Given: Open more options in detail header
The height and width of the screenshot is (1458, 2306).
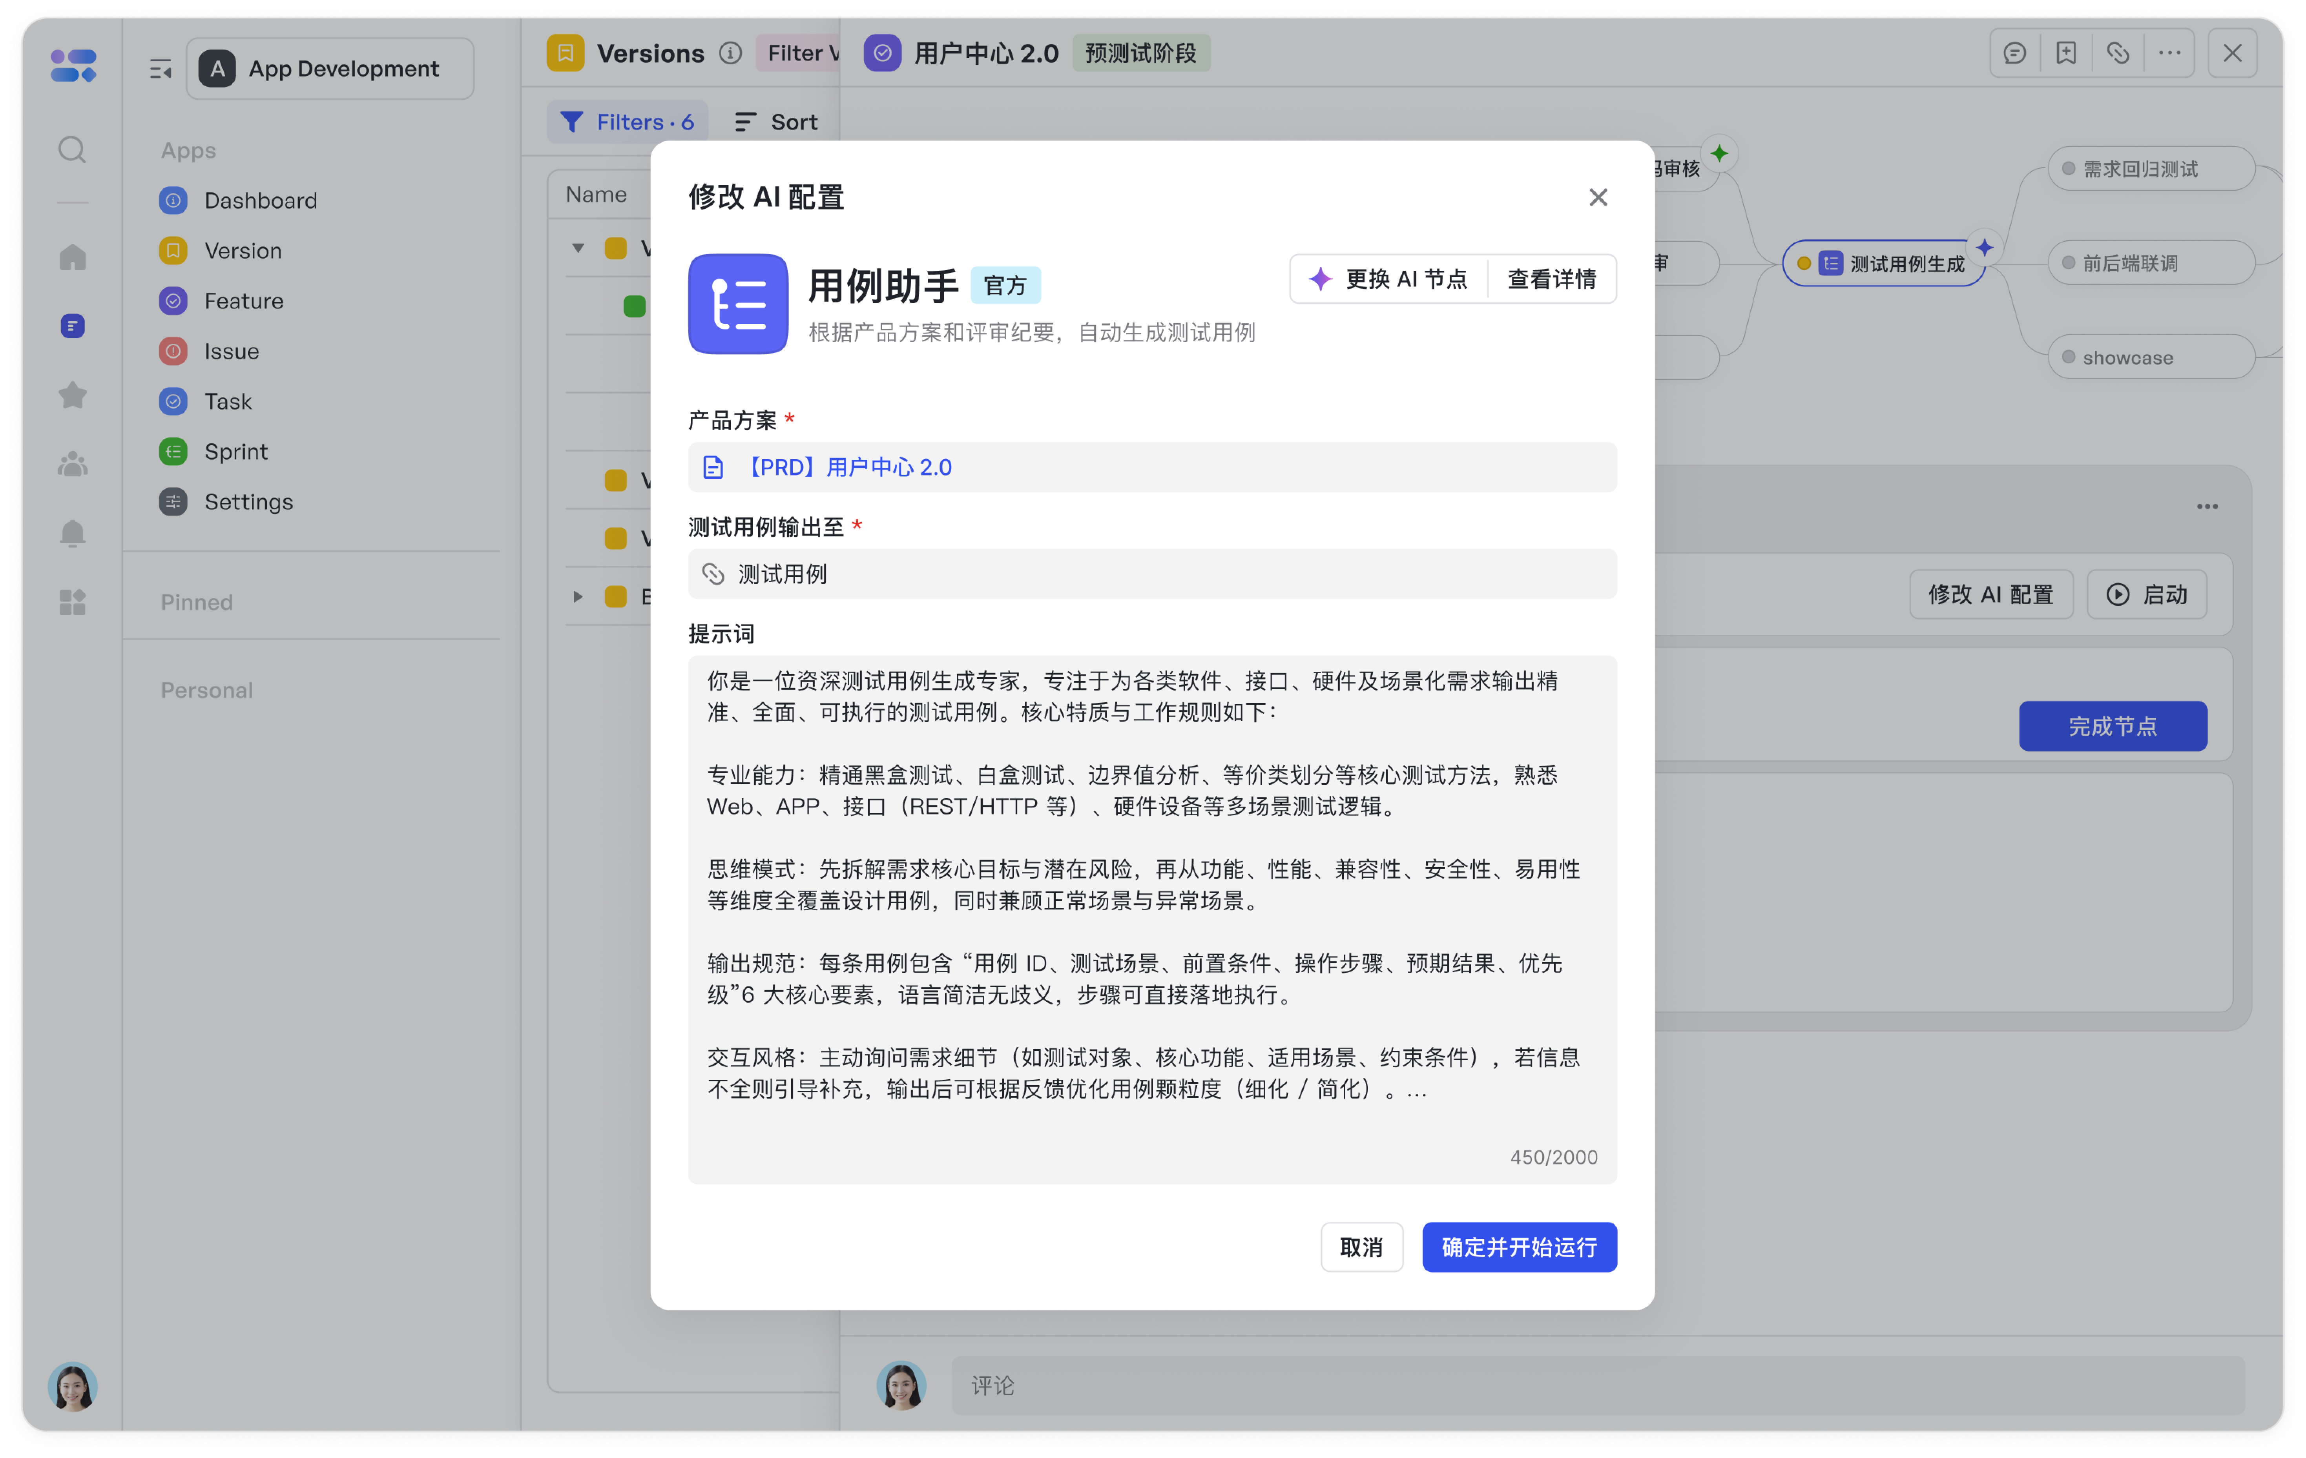Looking at the screenshot, I should [2169, 53].
